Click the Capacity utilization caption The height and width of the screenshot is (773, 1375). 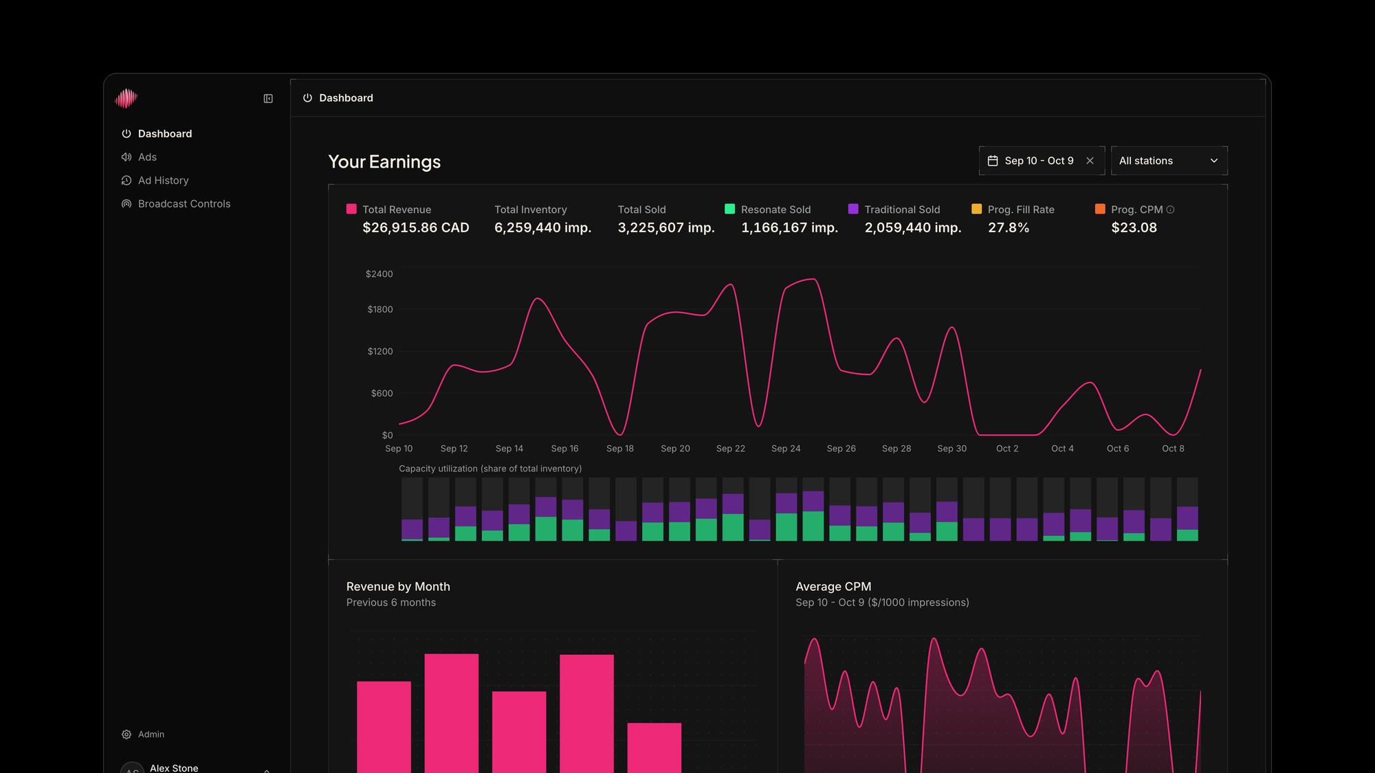[490, 469]
